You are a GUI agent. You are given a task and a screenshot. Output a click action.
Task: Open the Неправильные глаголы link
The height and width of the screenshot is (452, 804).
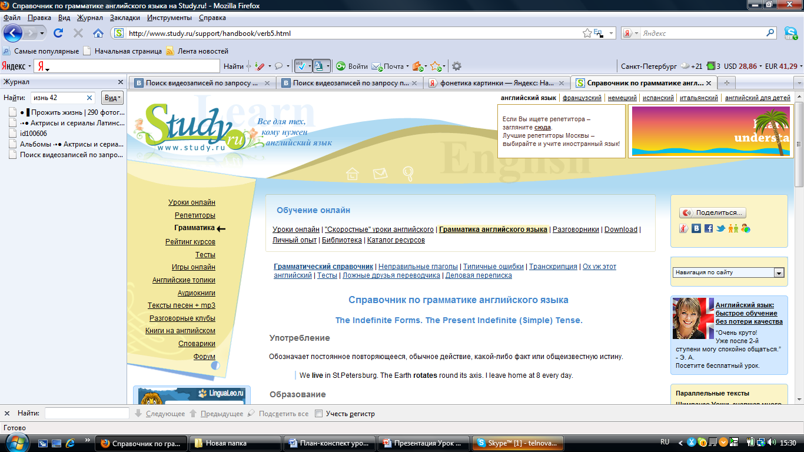point(418,267)
